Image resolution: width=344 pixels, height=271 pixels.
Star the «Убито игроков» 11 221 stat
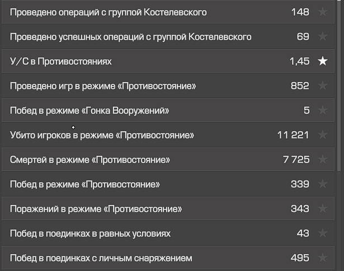click(323, 135)
